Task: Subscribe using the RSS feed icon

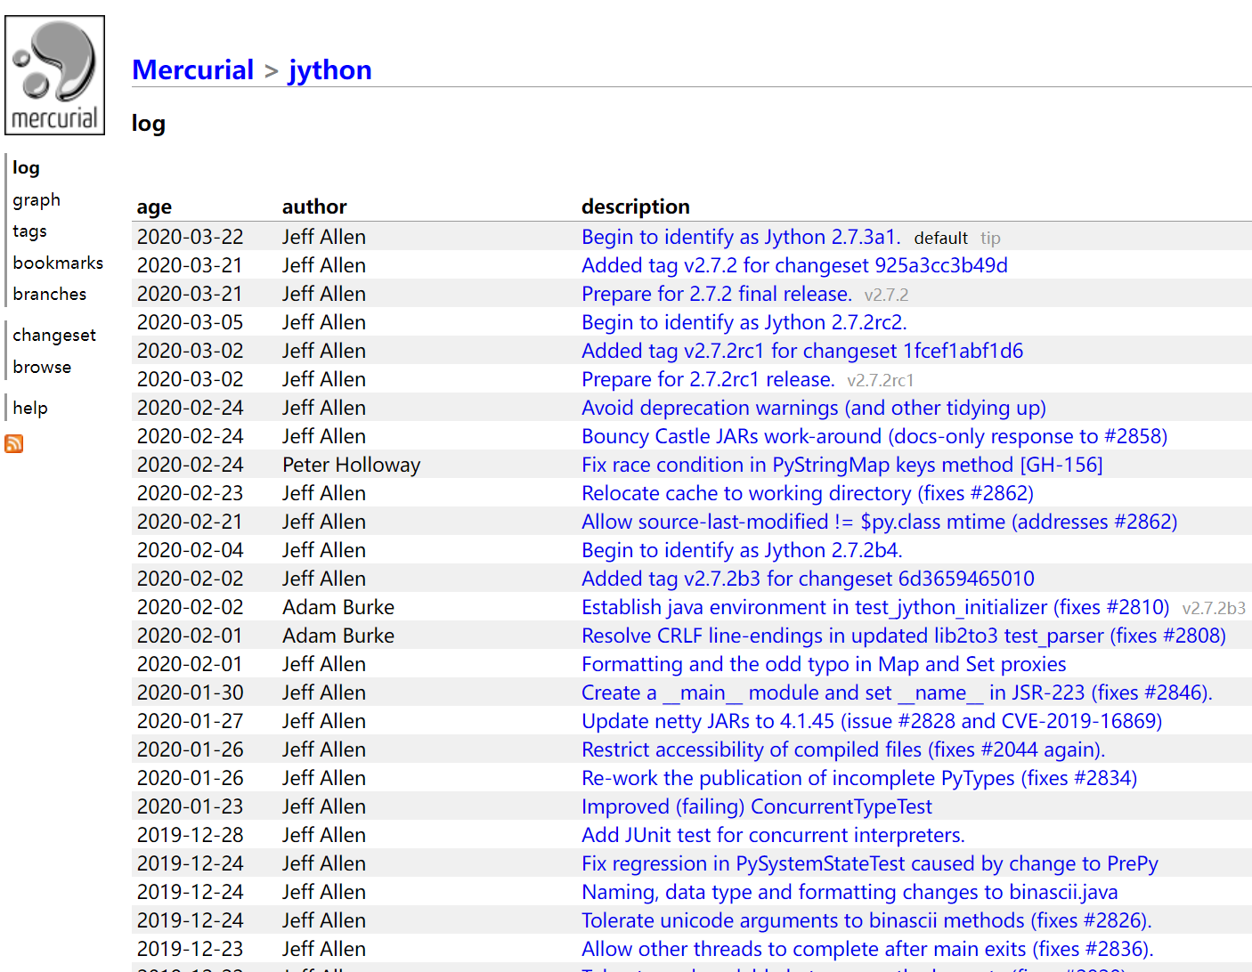Action: point(13,443)
